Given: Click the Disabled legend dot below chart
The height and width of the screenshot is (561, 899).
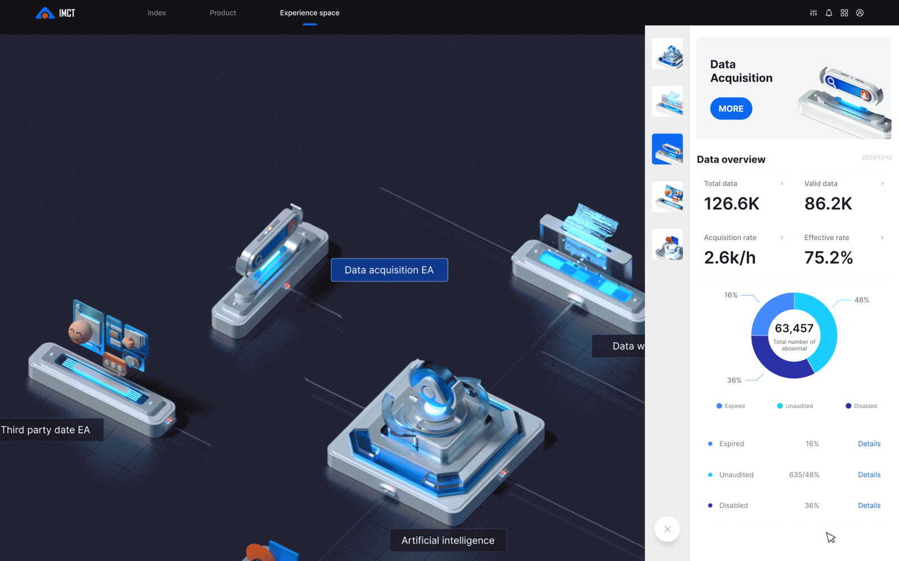Looking at the screenshot, I should point(848,406).
